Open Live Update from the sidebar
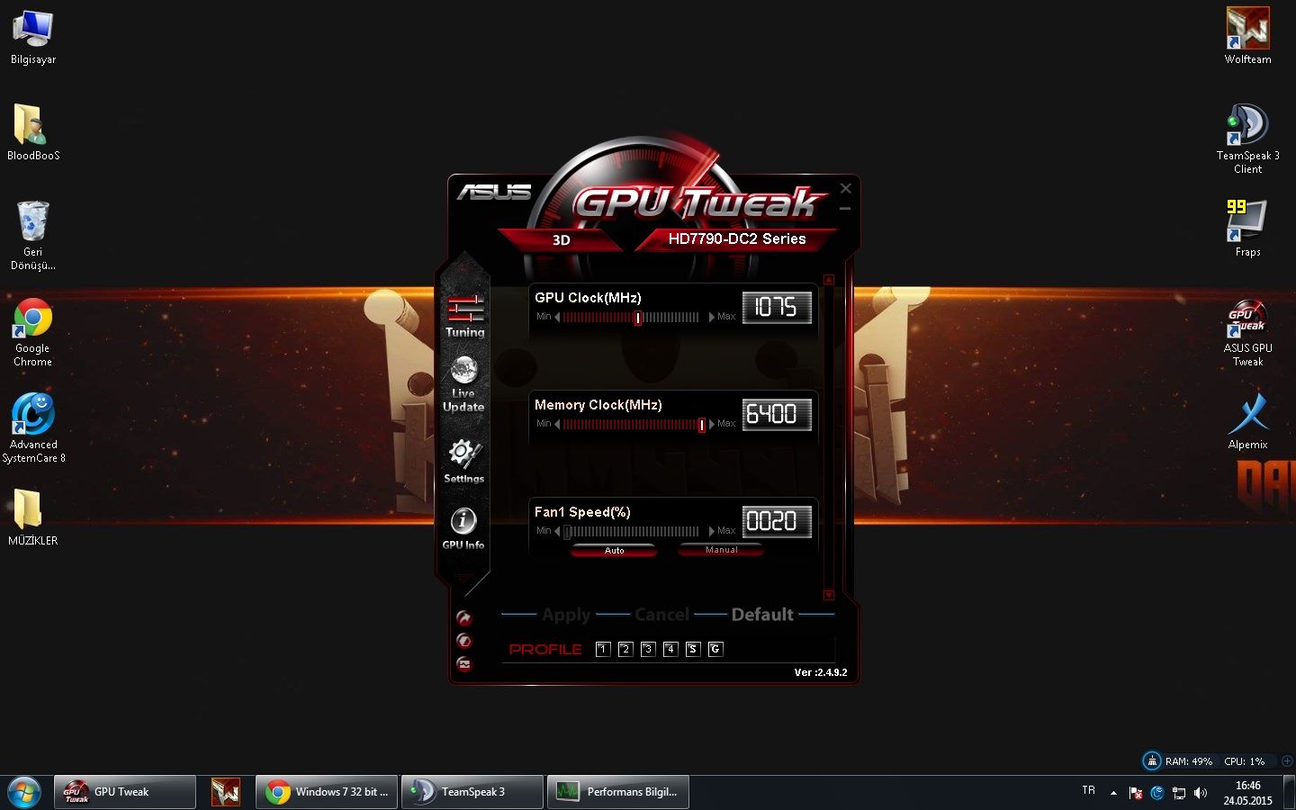The image size is (1296, 810). (x=463, y=384)
